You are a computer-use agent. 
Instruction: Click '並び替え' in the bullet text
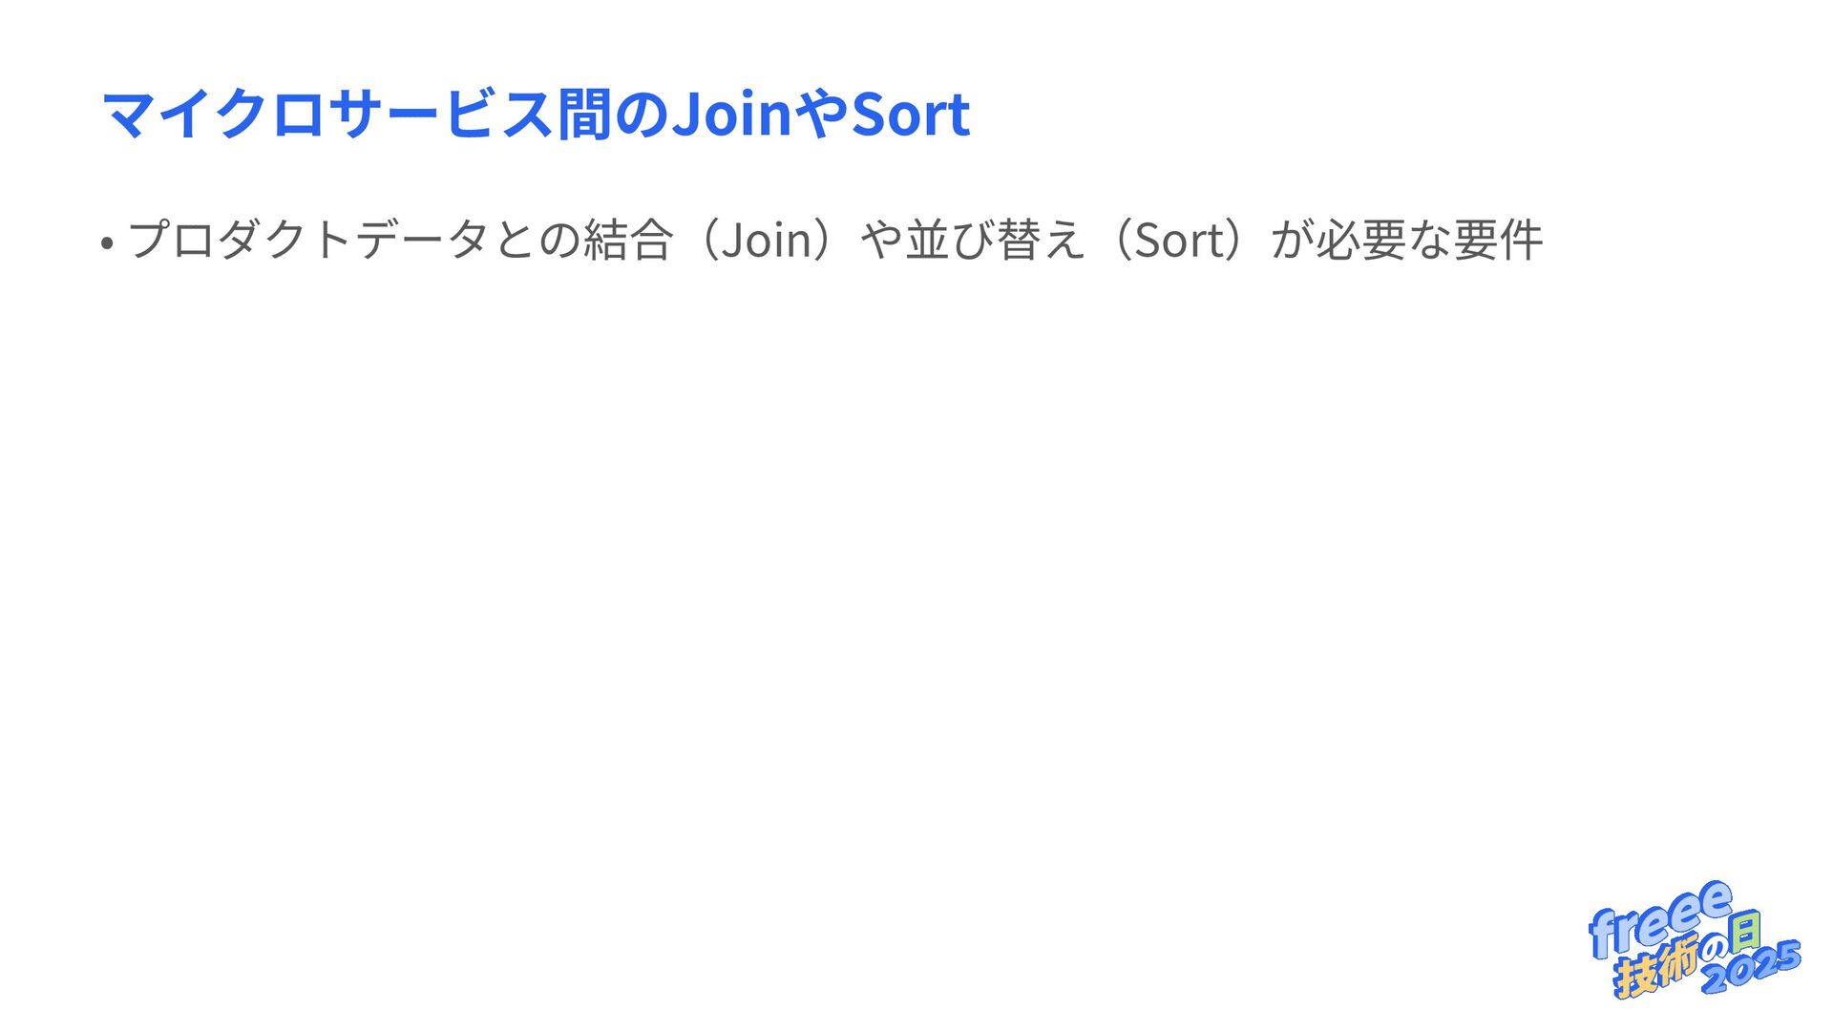coord(996,239)
